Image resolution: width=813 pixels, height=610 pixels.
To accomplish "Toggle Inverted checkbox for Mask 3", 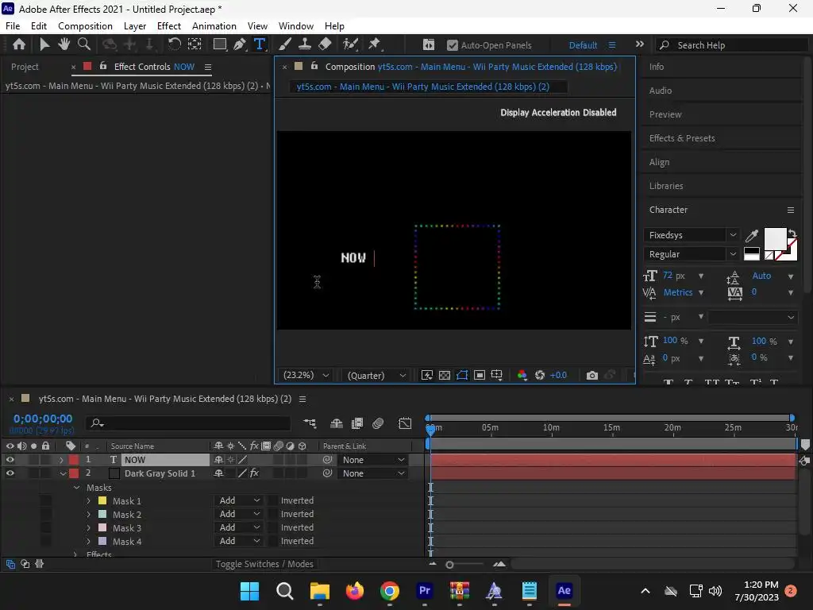I will [273, 527].
